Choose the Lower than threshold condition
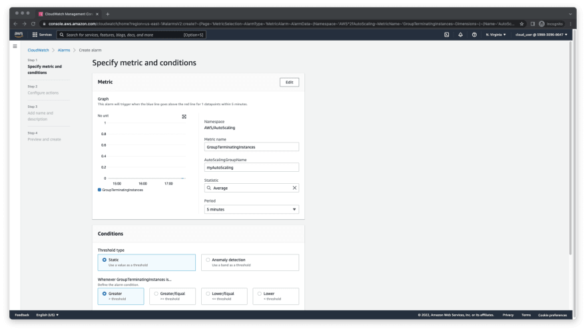Viewport: 586px width, 331px height. click(x=276, y=296)
